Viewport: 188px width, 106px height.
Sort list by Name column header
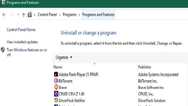(x=94, y=67)
